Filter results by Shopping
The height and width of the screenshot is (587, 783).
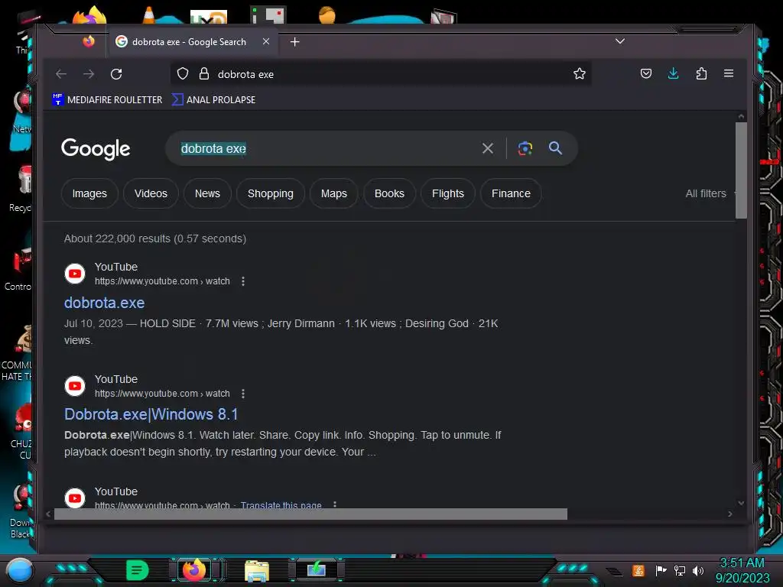click(x=271, y=193)
